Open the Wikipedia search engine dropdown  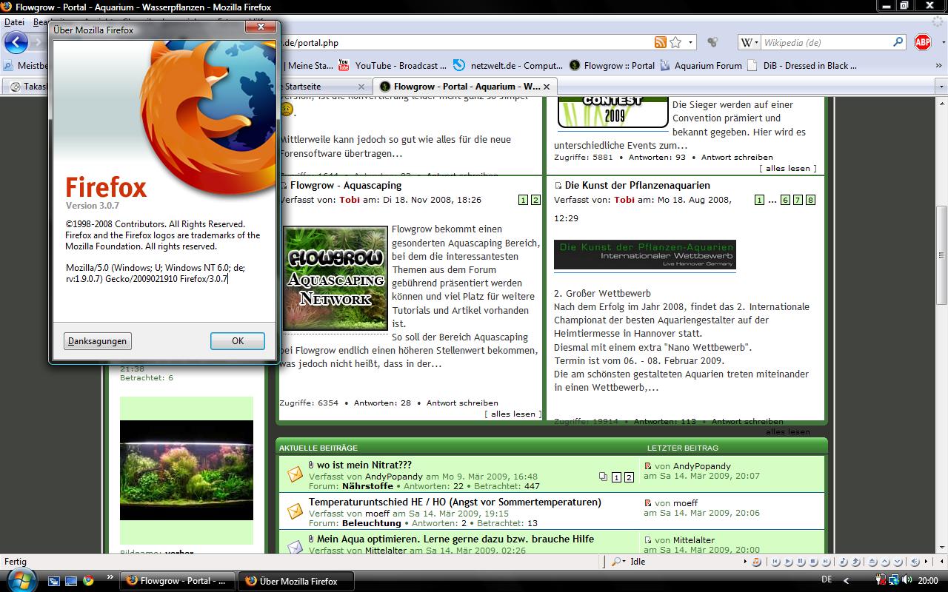(x=749, y=43)
